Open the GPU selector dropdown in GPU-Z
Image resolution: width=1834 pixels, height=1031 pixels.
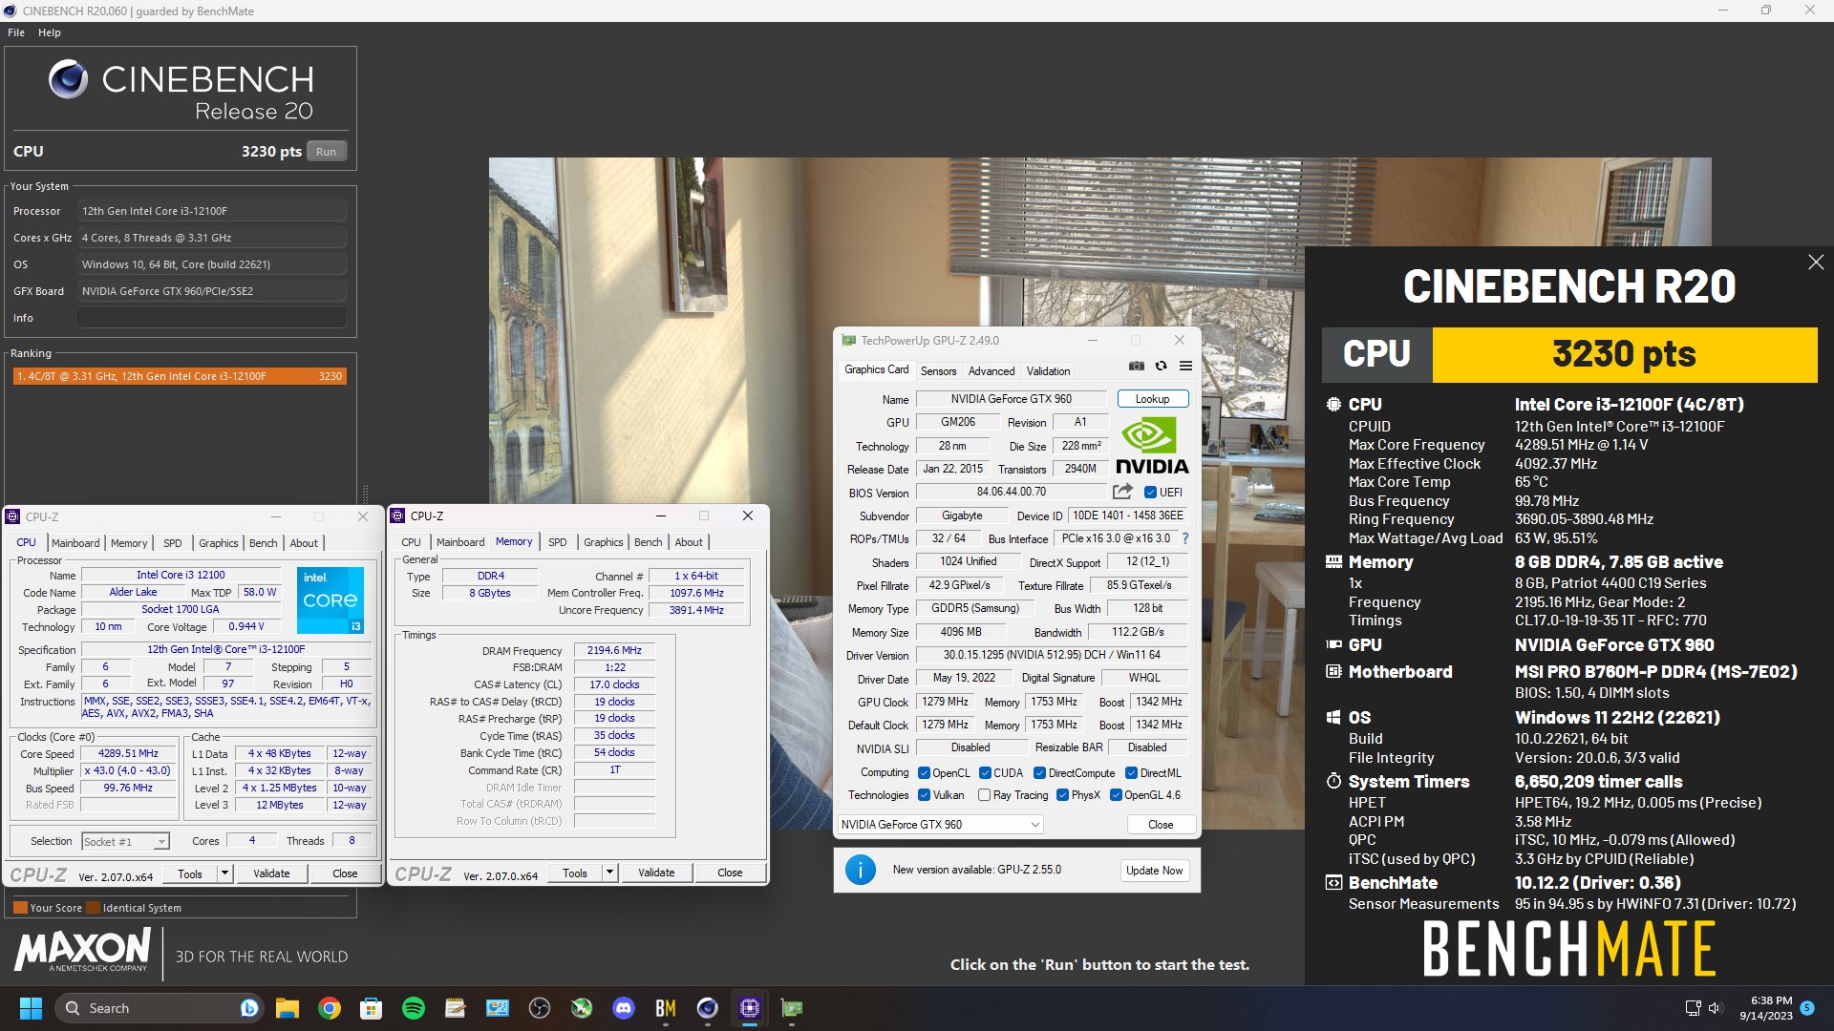coord(940,825)
